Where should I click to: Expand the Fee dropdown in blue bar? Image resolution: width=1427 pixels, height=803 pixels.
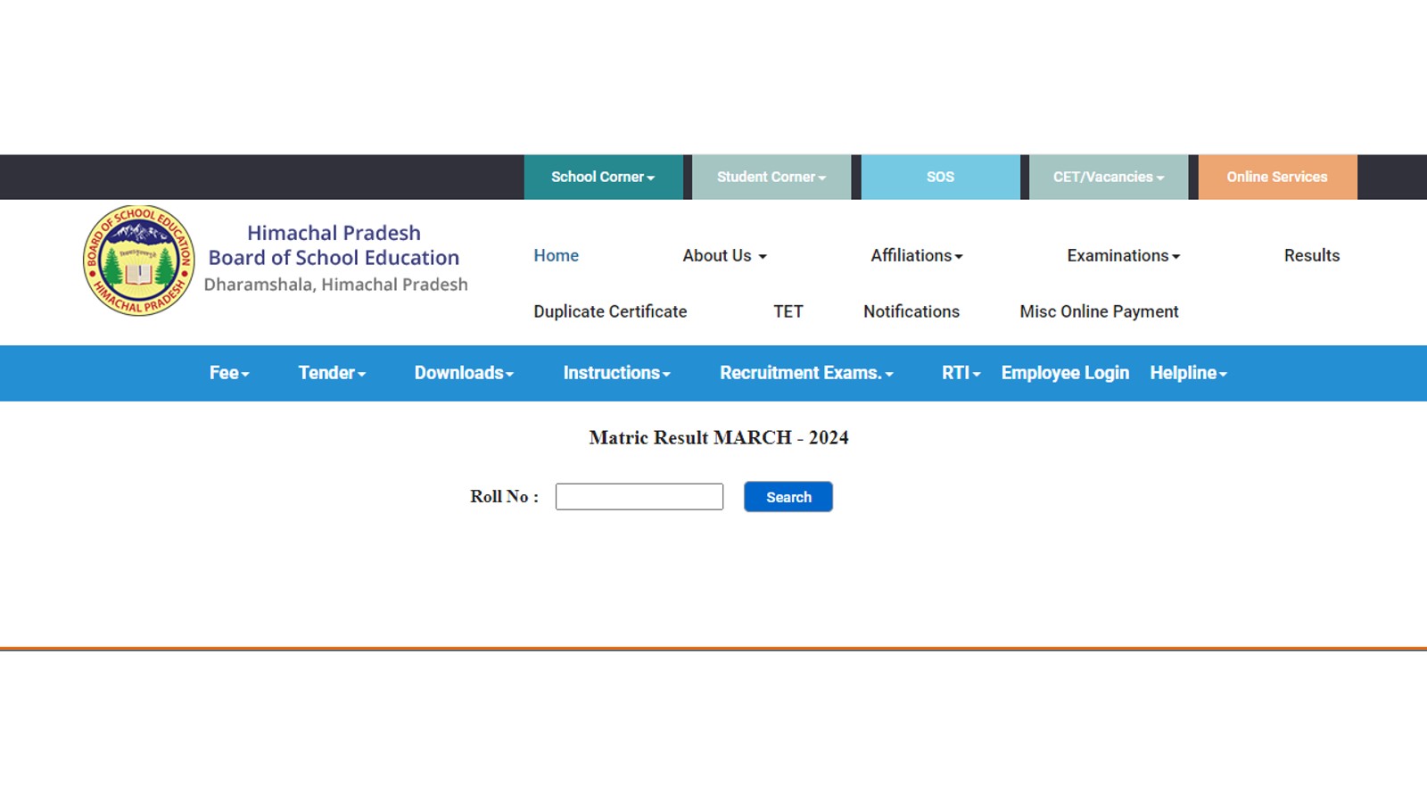229,373
